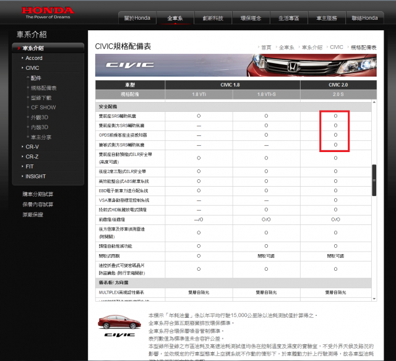Open the 創新科技 tab
396x361 pixels.
[x=213, y=18]
